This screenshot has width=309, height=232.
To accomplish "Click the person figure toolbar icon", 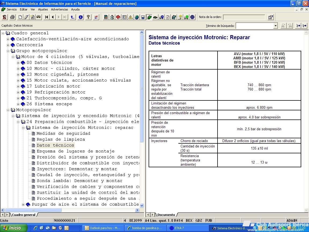I will [112, 17].
